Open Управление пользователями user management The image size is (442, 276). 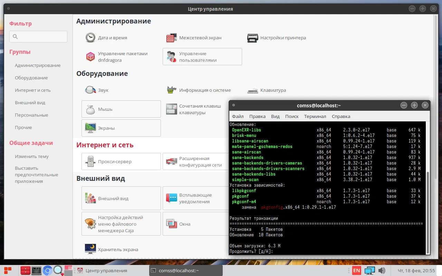point(202,57)
